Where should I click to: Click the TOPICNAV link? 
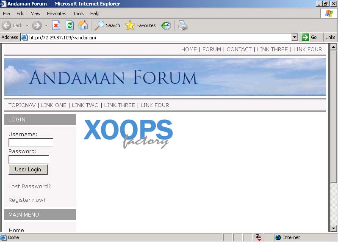click(x=22, y=105)
